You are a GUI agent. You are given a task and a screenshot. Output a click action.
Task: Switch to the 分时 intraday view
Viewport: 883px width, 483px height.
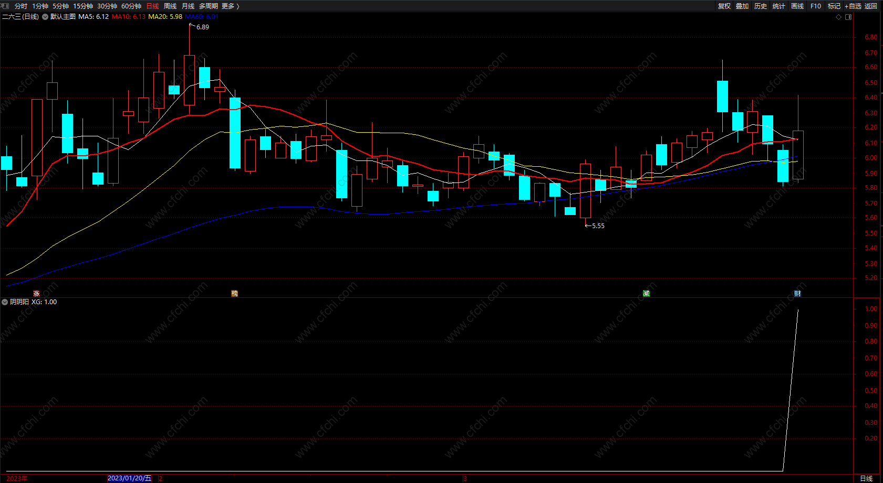[x=21, y=6]
